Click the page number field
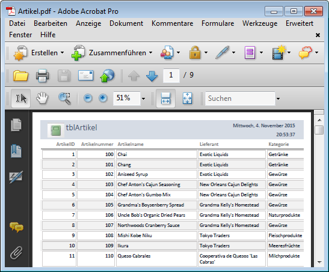This screenshot has width=329, height=272. tap(171, 76)
